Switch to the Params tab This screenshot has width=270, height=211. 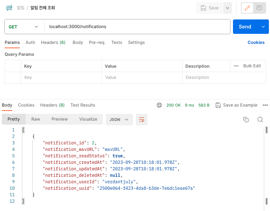pyautogui.click(x=12, y=42)
